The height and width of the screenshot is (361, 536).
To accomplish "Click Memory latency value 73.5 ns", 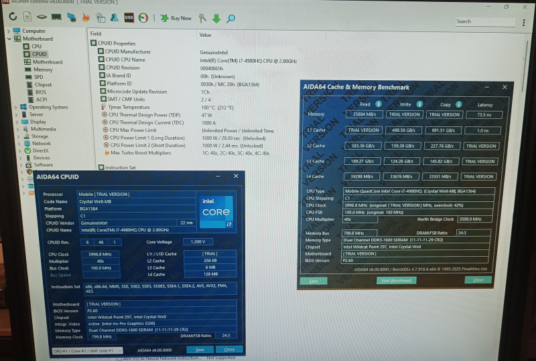I will [x=484, y=115].
